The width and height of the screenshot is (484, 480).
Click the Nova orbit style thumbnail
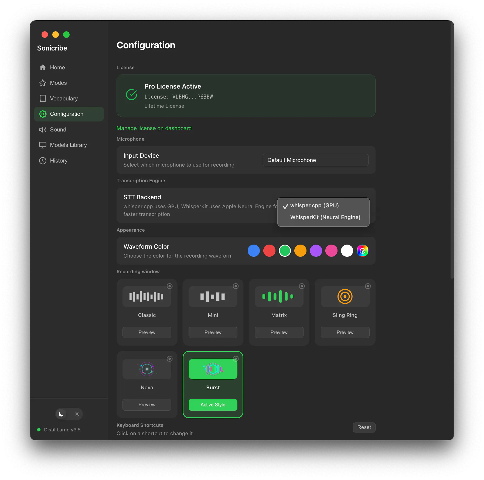(147, 369)
